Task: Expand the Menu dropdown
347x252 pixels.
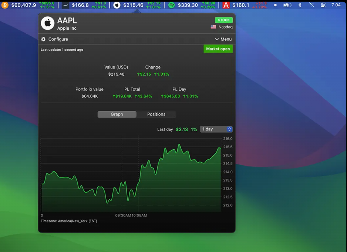Action: click(223, 39)
